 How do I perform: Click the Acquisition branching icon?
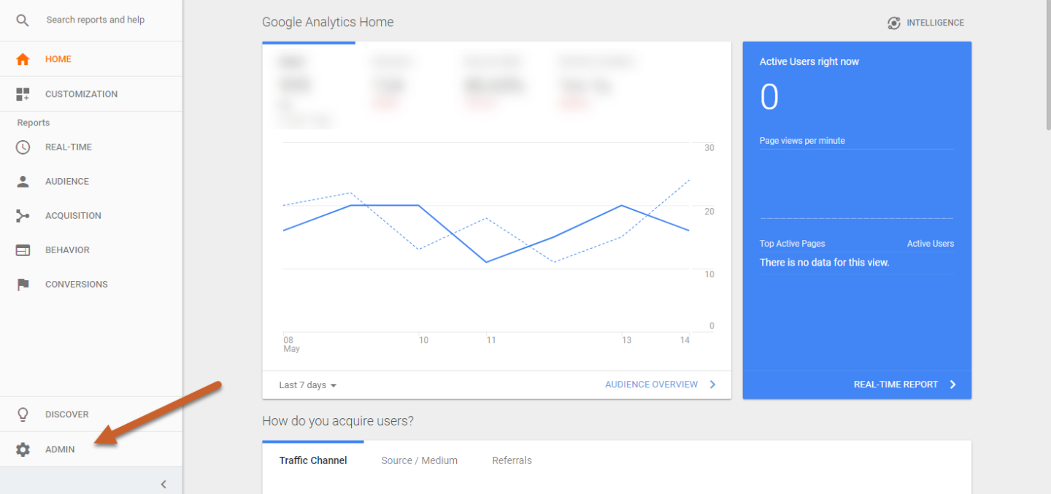23,216
